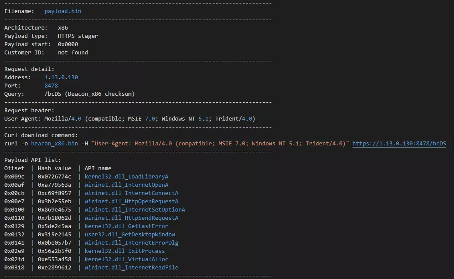The image size is (454, 279).
Task: Click hash value 0x56a2b5f0
Action: point(54,251)
